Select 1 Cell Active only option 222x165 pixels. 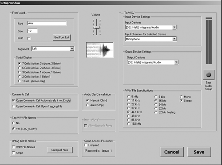pyautogui.click(x=32, y=81)
